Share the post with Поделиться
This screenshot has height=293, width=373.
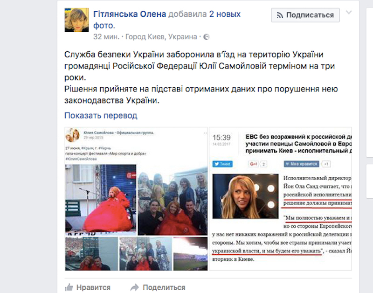point(164,287)
